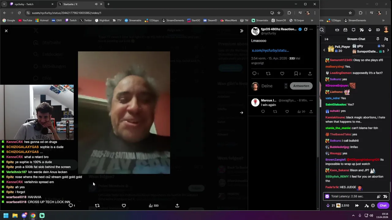Share the video with the bottom upload icon

point(177,206)
